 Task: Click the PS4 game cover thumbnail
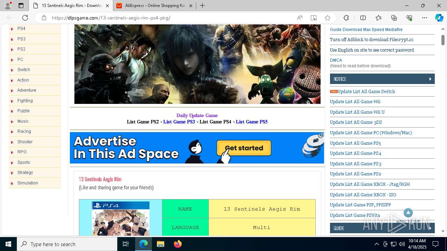[121, 219]
